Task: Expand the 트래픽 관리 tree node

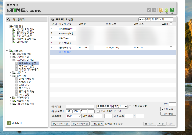Action: 10,98
